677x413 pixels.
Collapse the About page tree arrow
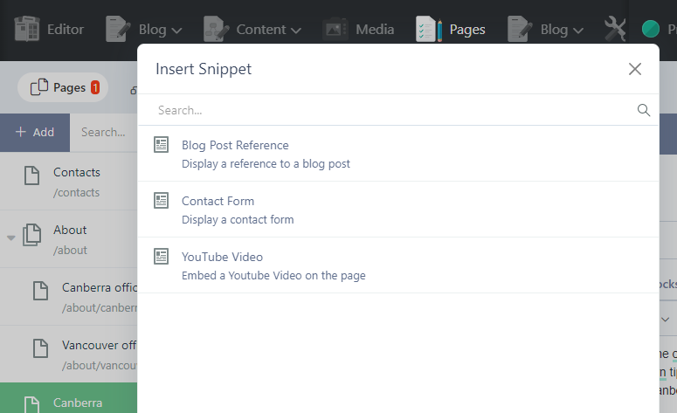coord(11,237)
